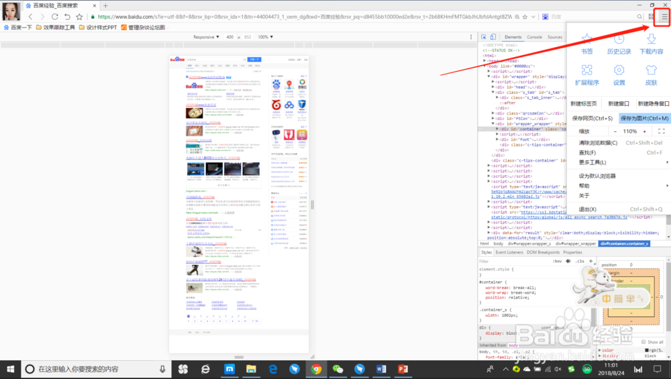Click the zoom magnifier icon in address bar

(517, 17)
